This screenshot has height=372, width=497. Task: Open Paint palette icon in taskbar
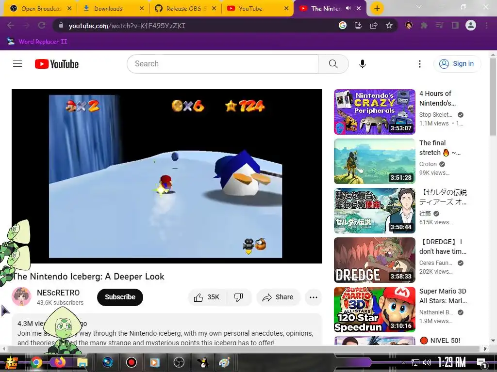(x=224, y=362)
